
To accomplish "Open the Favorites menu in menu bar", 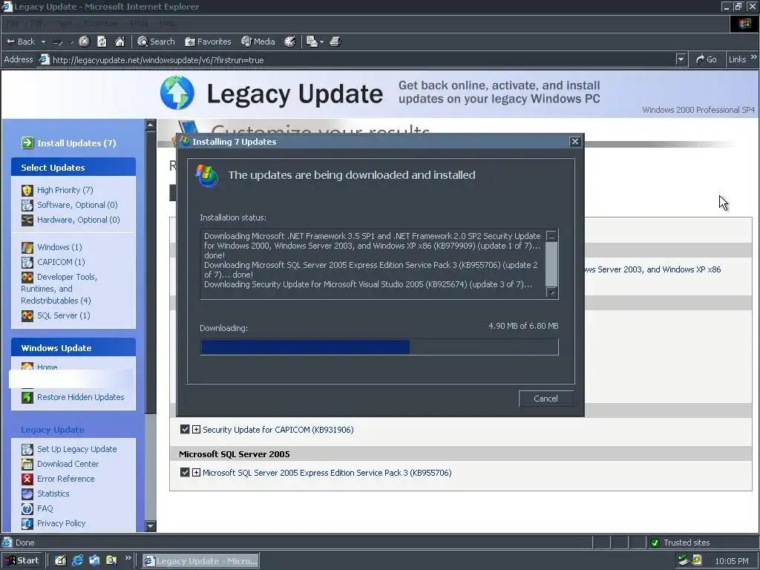I will tap(100, 23).
